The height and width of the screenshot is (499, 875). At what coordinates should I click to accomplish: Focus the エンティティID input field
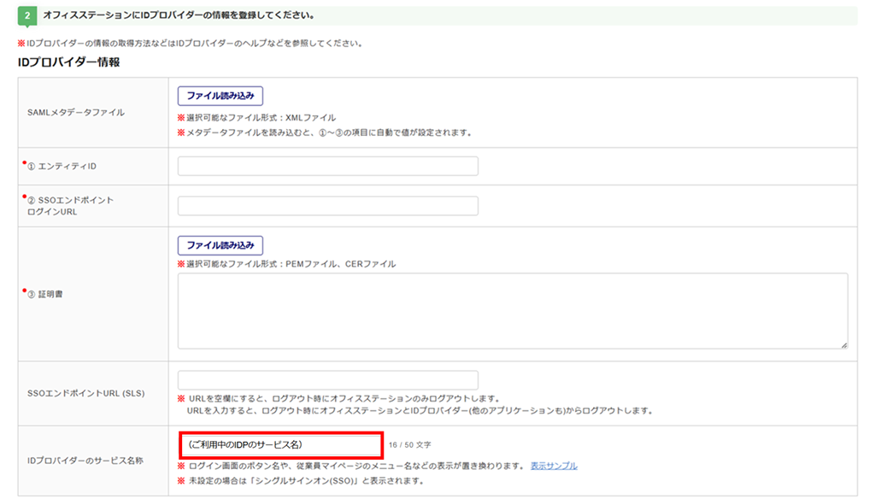(x=328, y=167)
